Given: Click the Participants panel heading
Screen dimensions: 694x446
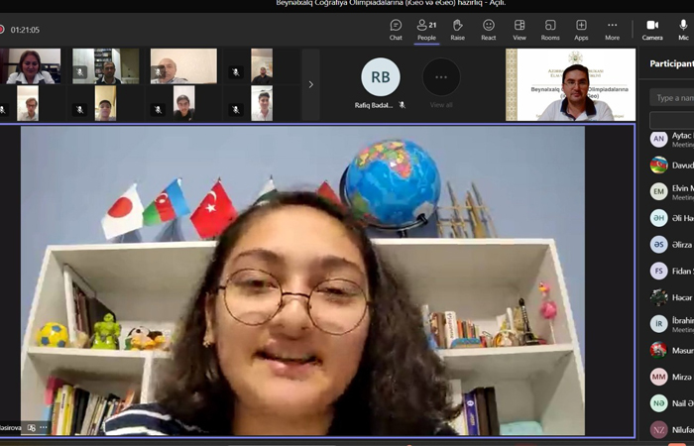Looking at the screenshot, I should coord(671,63).
